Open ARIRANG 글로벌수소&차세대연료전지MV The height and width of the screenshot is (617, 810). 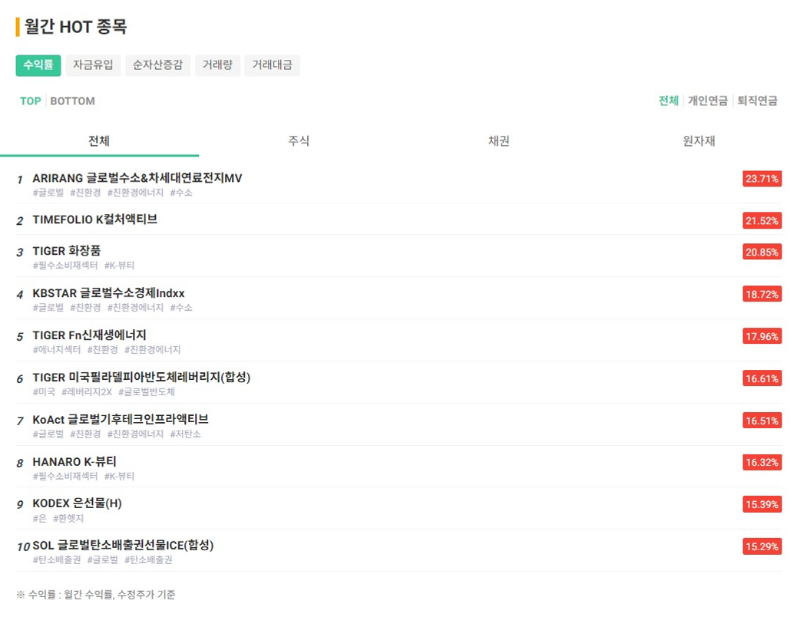tap(137, 178)
